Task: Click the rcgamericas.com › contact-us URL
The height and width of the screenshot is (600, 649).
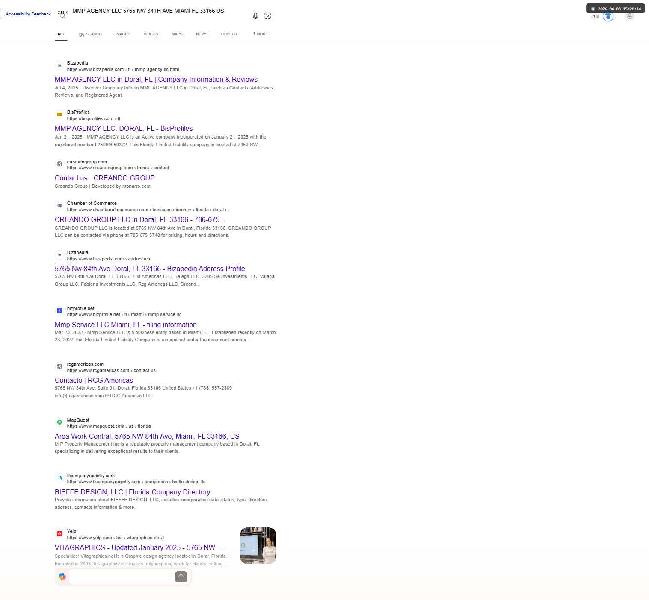Action: [111, 371]
